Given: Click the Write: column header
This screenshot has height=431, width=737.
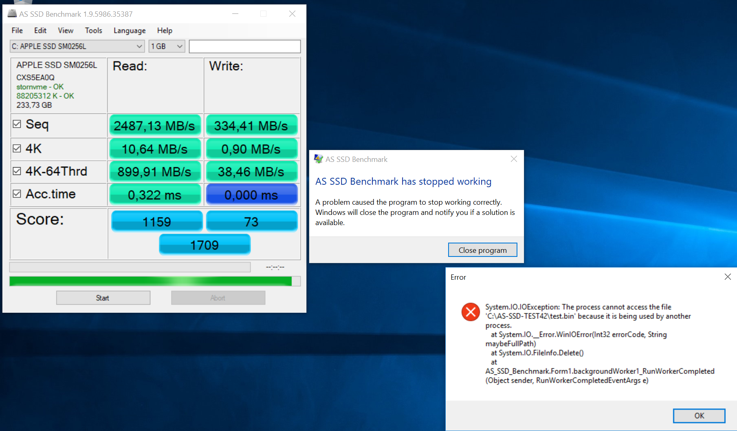Looking at the screenshot, I should pos(226,66).
